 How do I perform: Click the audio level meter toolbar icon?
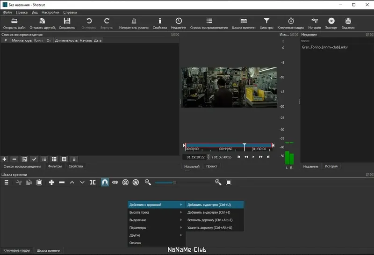click(x=134, y=22)
